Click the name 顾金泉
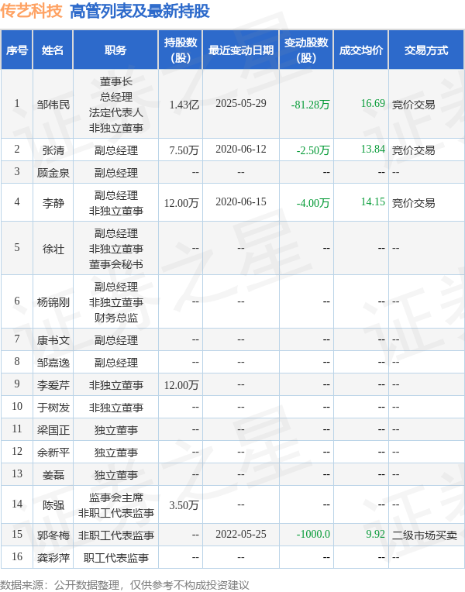Image resolution: width=465 pixels, height=592 pixels. click(53, 173)
